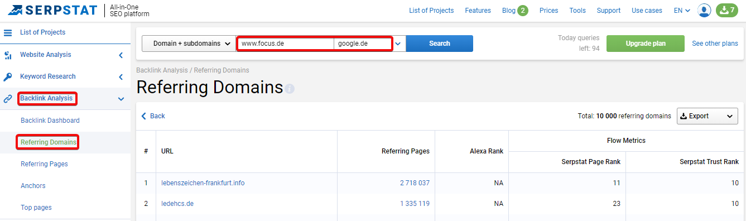746x221 pixels.
Task: Click the info icon beside Referring Domains
Action: pyautogui.click(x=290, y=89)
